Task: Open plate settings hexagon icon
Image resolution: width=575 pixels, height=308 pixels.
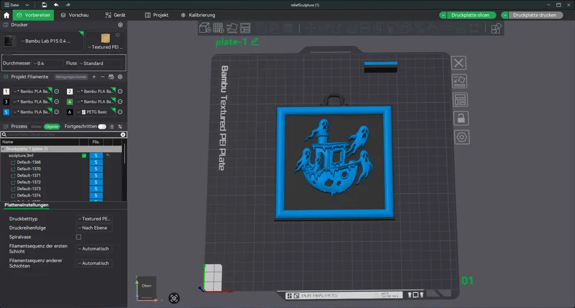Action: coord(462,137)
